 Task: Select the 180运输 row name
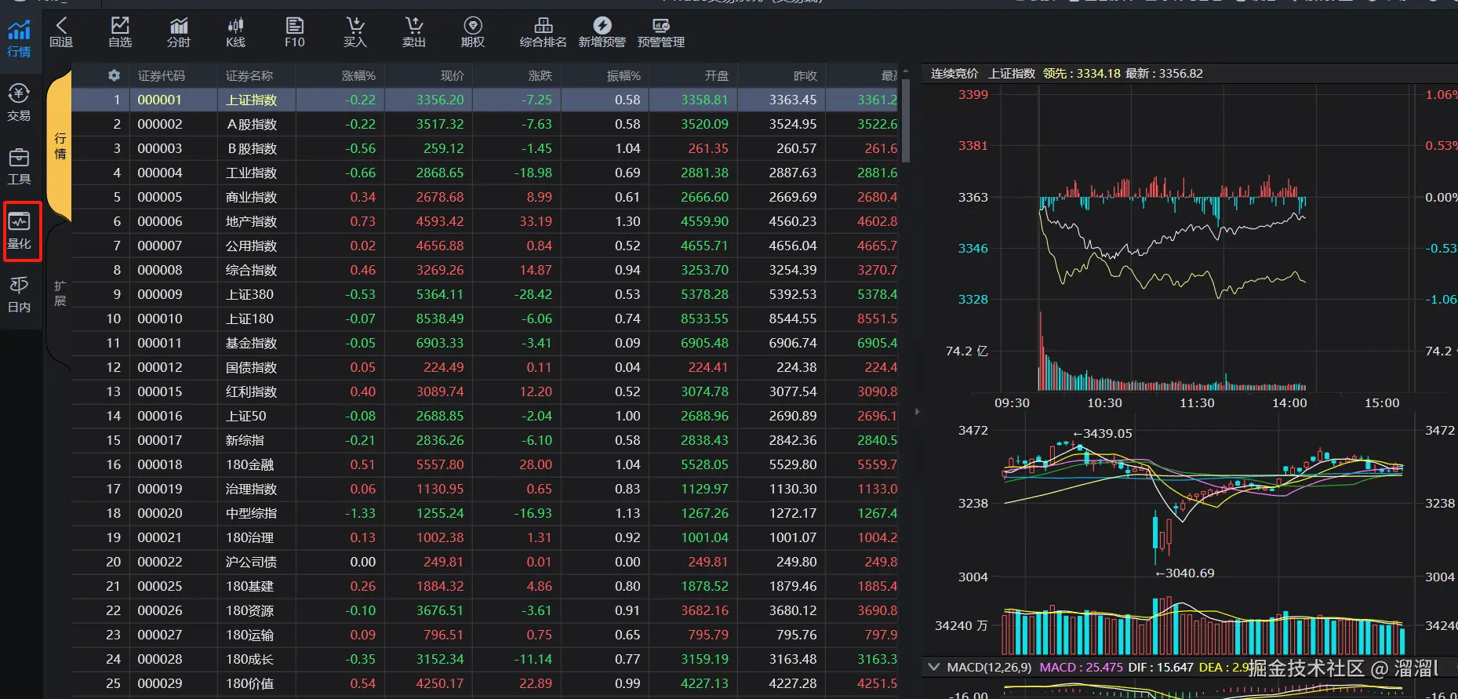[x=249, y=635]
